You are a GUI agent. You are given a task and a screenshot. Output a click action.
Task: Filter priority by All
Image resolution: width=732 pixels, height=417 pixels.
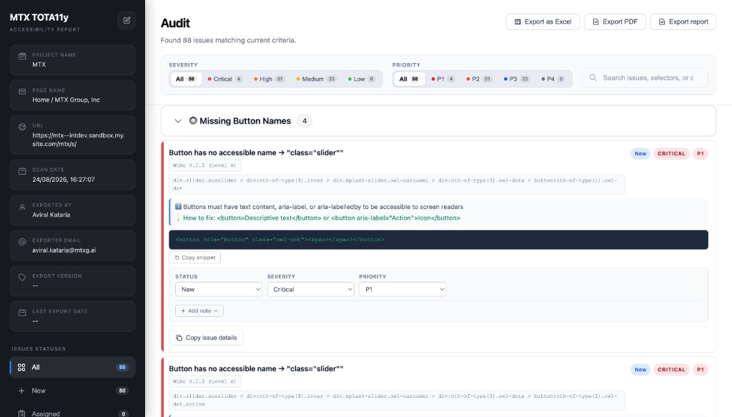tap(410, 79)
